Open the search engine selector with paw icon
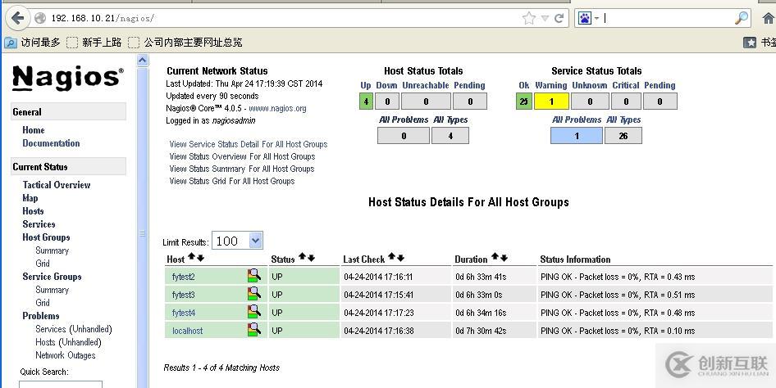Viewport: 776px width, 388px height. coord(588,19)
